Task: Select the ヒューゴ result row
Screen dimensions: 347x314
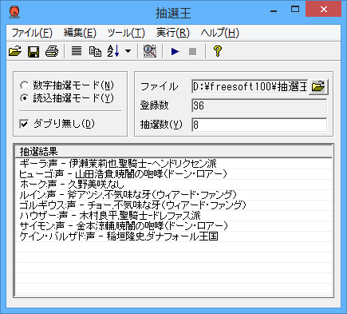Action: (x=174, y=174)
